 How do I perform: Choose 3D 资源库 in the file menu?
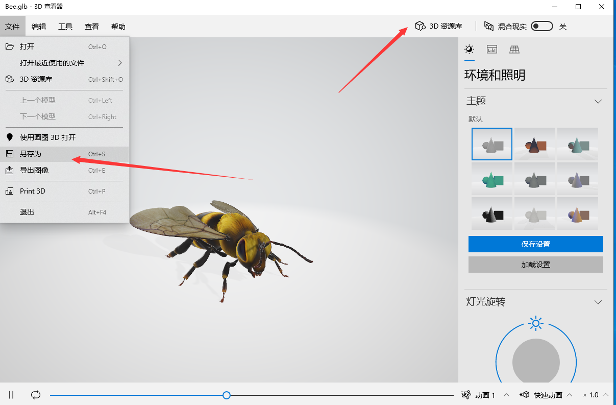pos(64,79)
